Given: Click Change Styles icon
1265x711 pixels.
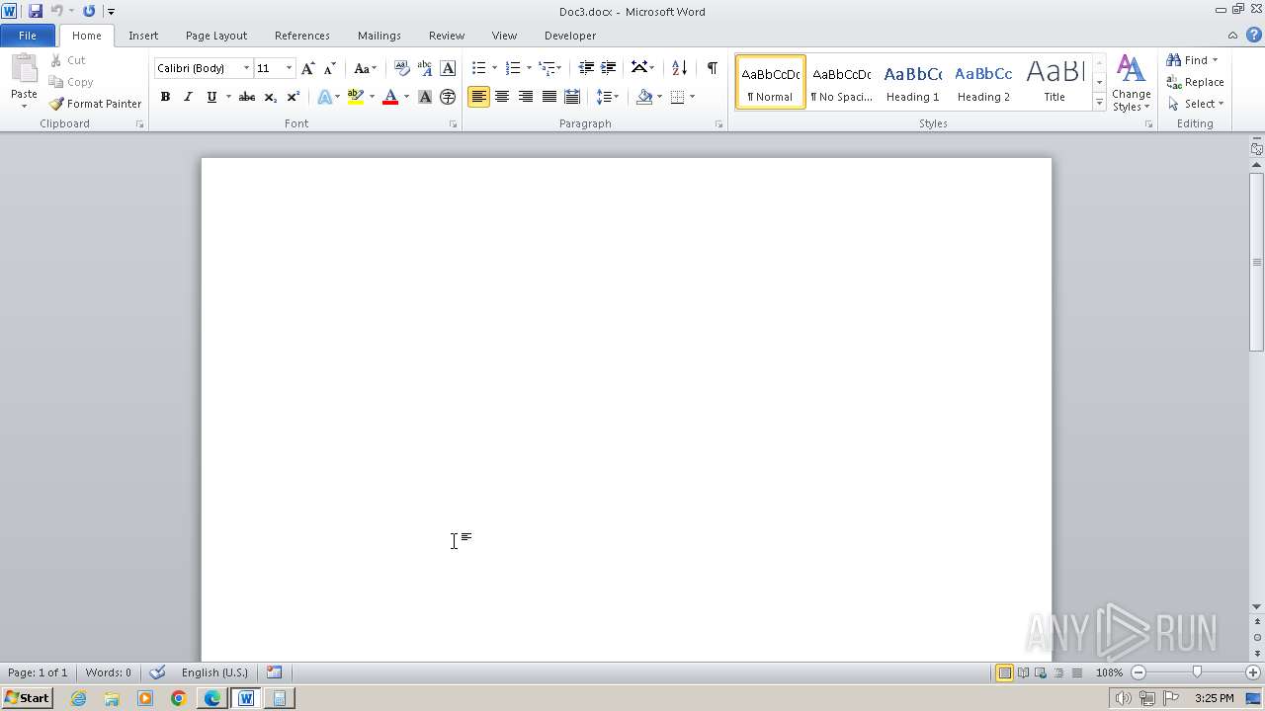Looking at the screenshot, I should 1131,83.
